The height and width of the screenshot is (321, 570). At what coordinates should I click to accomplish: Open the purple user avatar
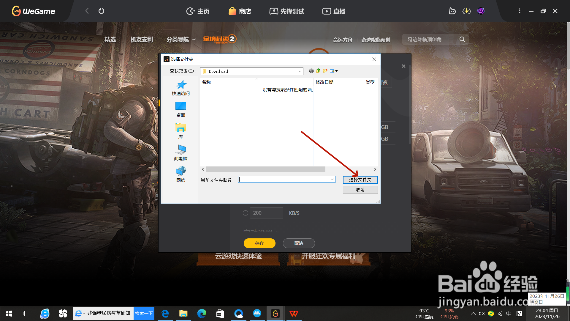(x=481, y=11)
